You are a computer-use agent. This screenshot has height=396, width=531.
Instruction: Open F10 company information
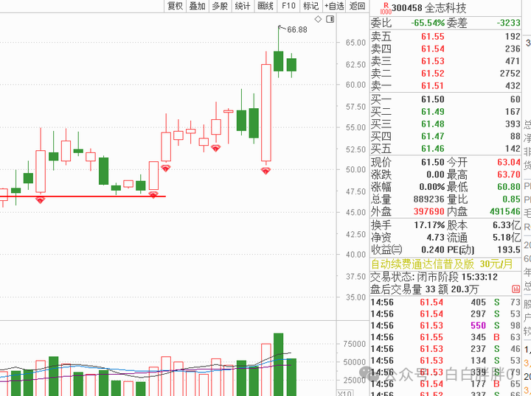click(288, 6)
